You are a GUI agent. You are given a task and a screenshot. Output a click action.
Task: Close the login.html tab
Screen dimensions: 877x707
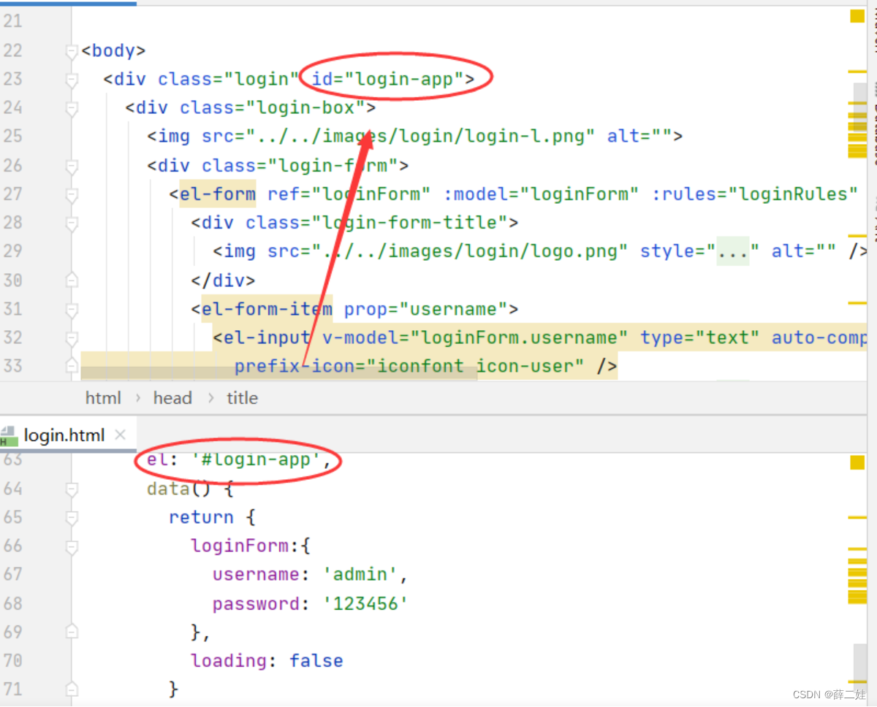click(121, 435)
